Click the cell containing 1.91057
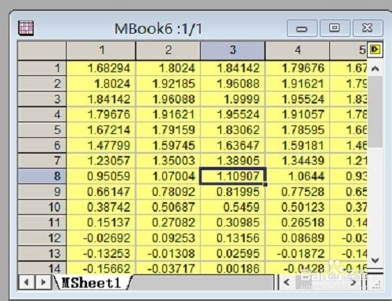Screen dimensions: 392x301 click(297, 114)
